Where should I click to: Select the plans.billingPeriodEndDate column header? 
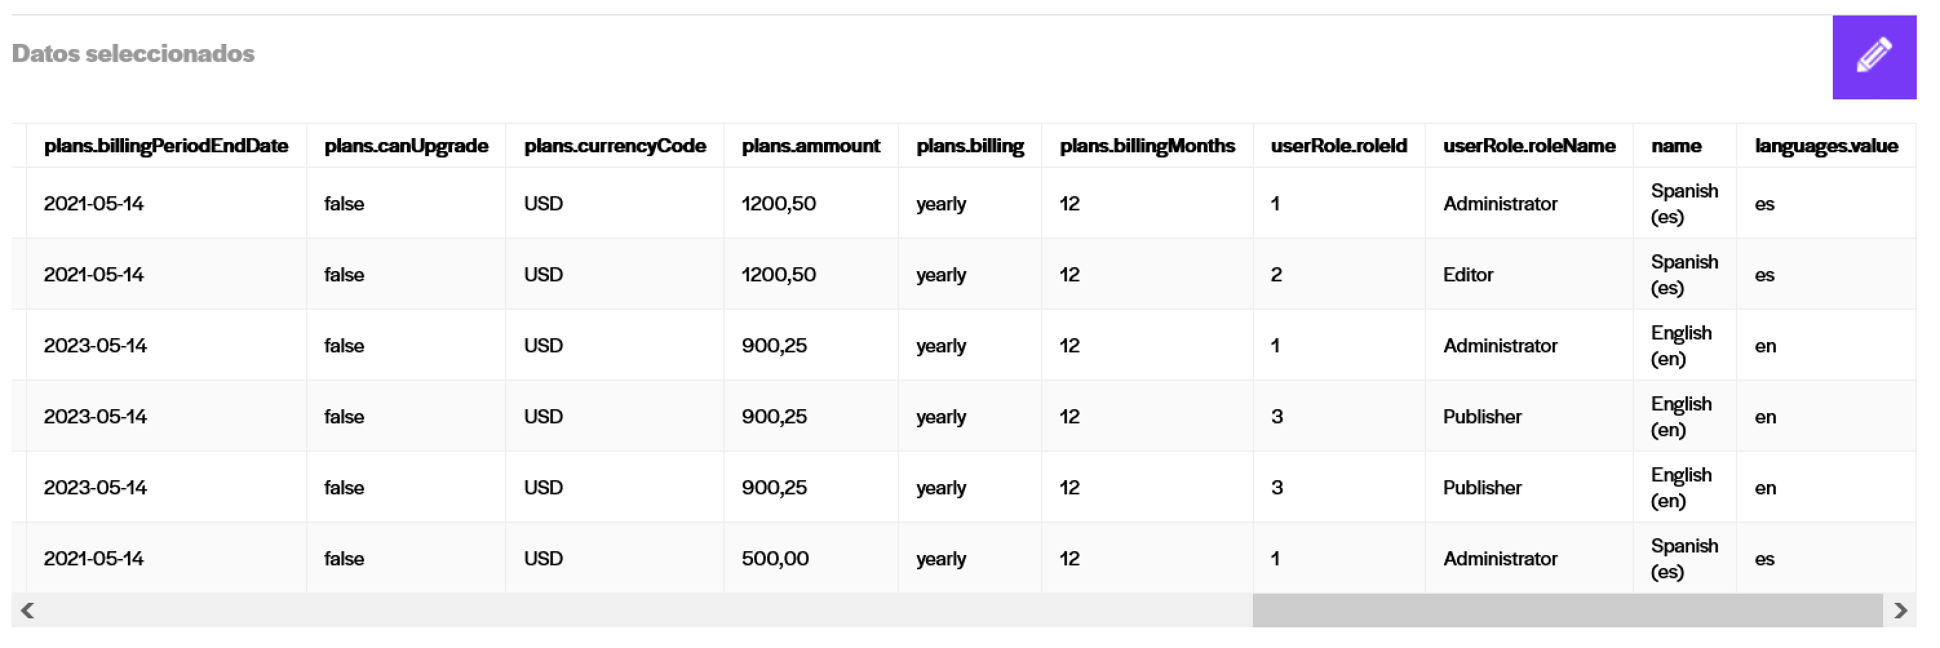(167, 145)
